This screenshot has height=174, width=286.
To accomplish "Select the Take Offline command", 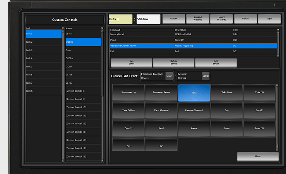I will click(x=128, y=111).
